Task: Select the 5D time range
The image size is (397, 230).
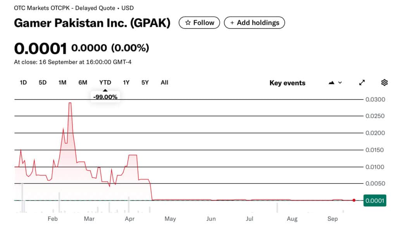Action: click(x=42, y=82)
